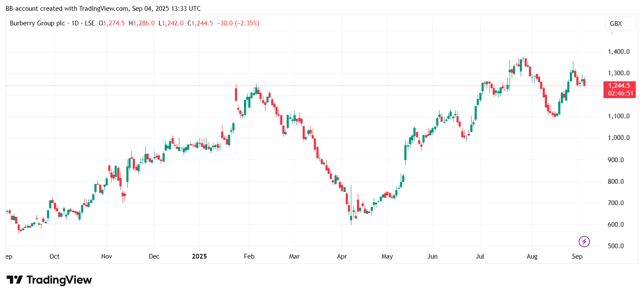The image size is (644, 296).
Task: Click the Nov label on the time axis
Action: [106, 256]
